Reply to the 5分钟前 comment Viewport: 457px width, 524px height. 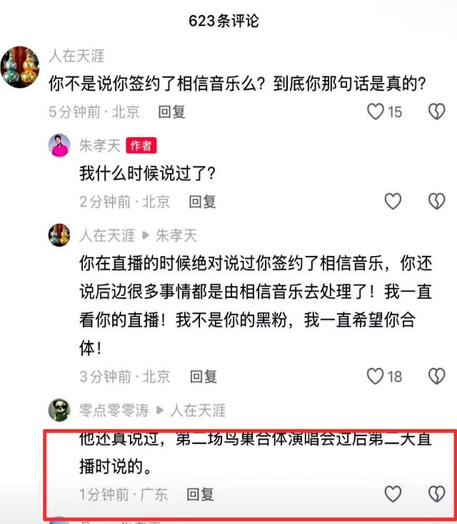171,112
